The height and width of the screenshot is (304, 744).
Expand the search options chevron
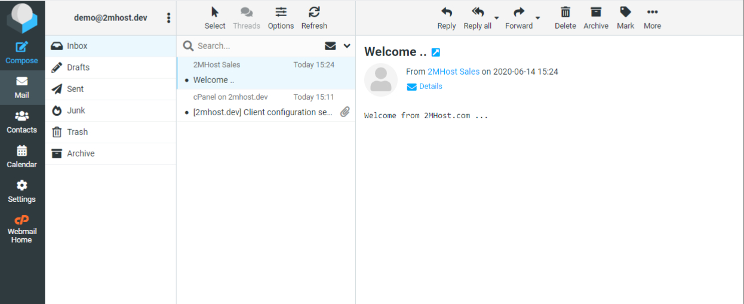click(347, 46)
